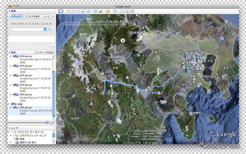This screenshot has height=154, width=246.
Task: Click the 日本 label on the map
Action: (115, 68)
